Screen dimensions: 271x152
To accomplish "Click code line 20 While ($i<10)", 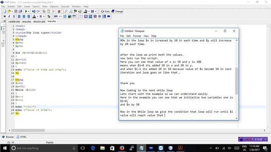I will [x=25, y=90].
